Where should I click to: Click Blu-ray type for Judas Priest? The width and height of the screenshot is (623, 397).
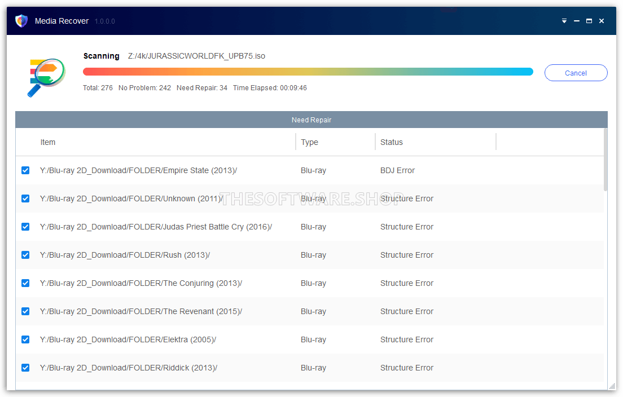(x=313, y=227)
